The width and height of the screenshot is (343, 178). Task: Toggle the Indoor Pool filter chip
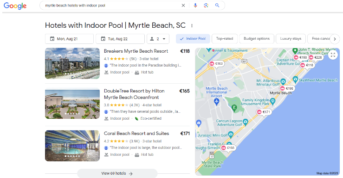193,39
